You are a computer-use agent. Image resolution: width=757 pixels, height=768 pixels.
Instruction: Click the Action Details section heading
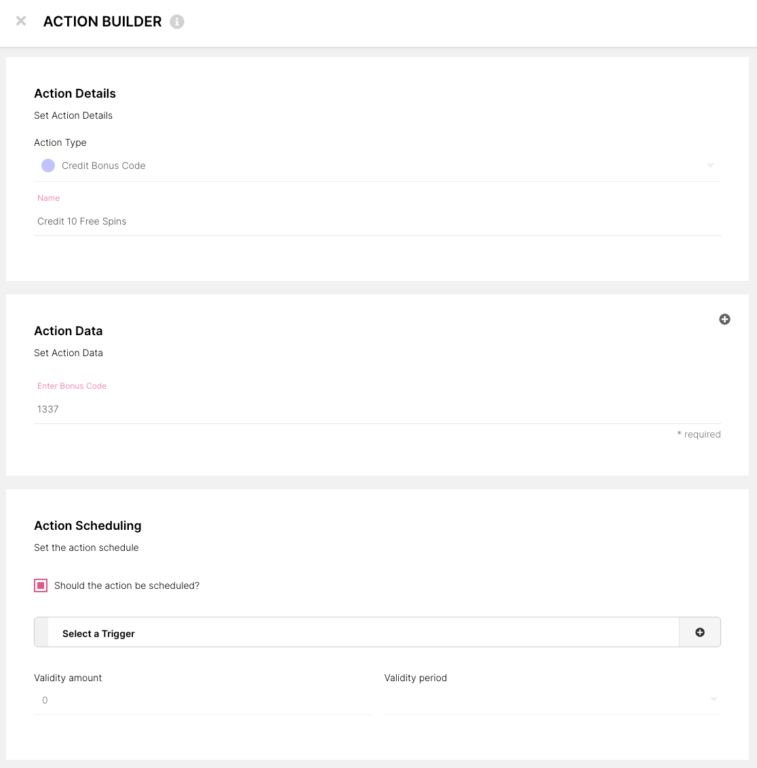point(75,94)
